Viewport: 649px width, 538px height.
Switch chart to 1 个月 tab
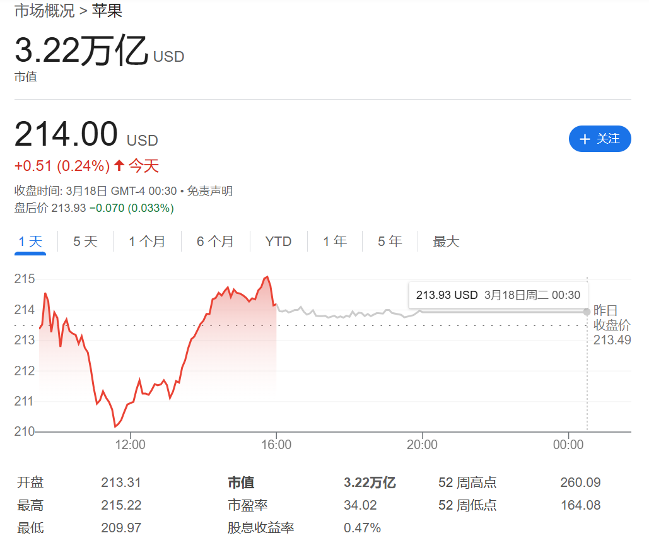147,242
